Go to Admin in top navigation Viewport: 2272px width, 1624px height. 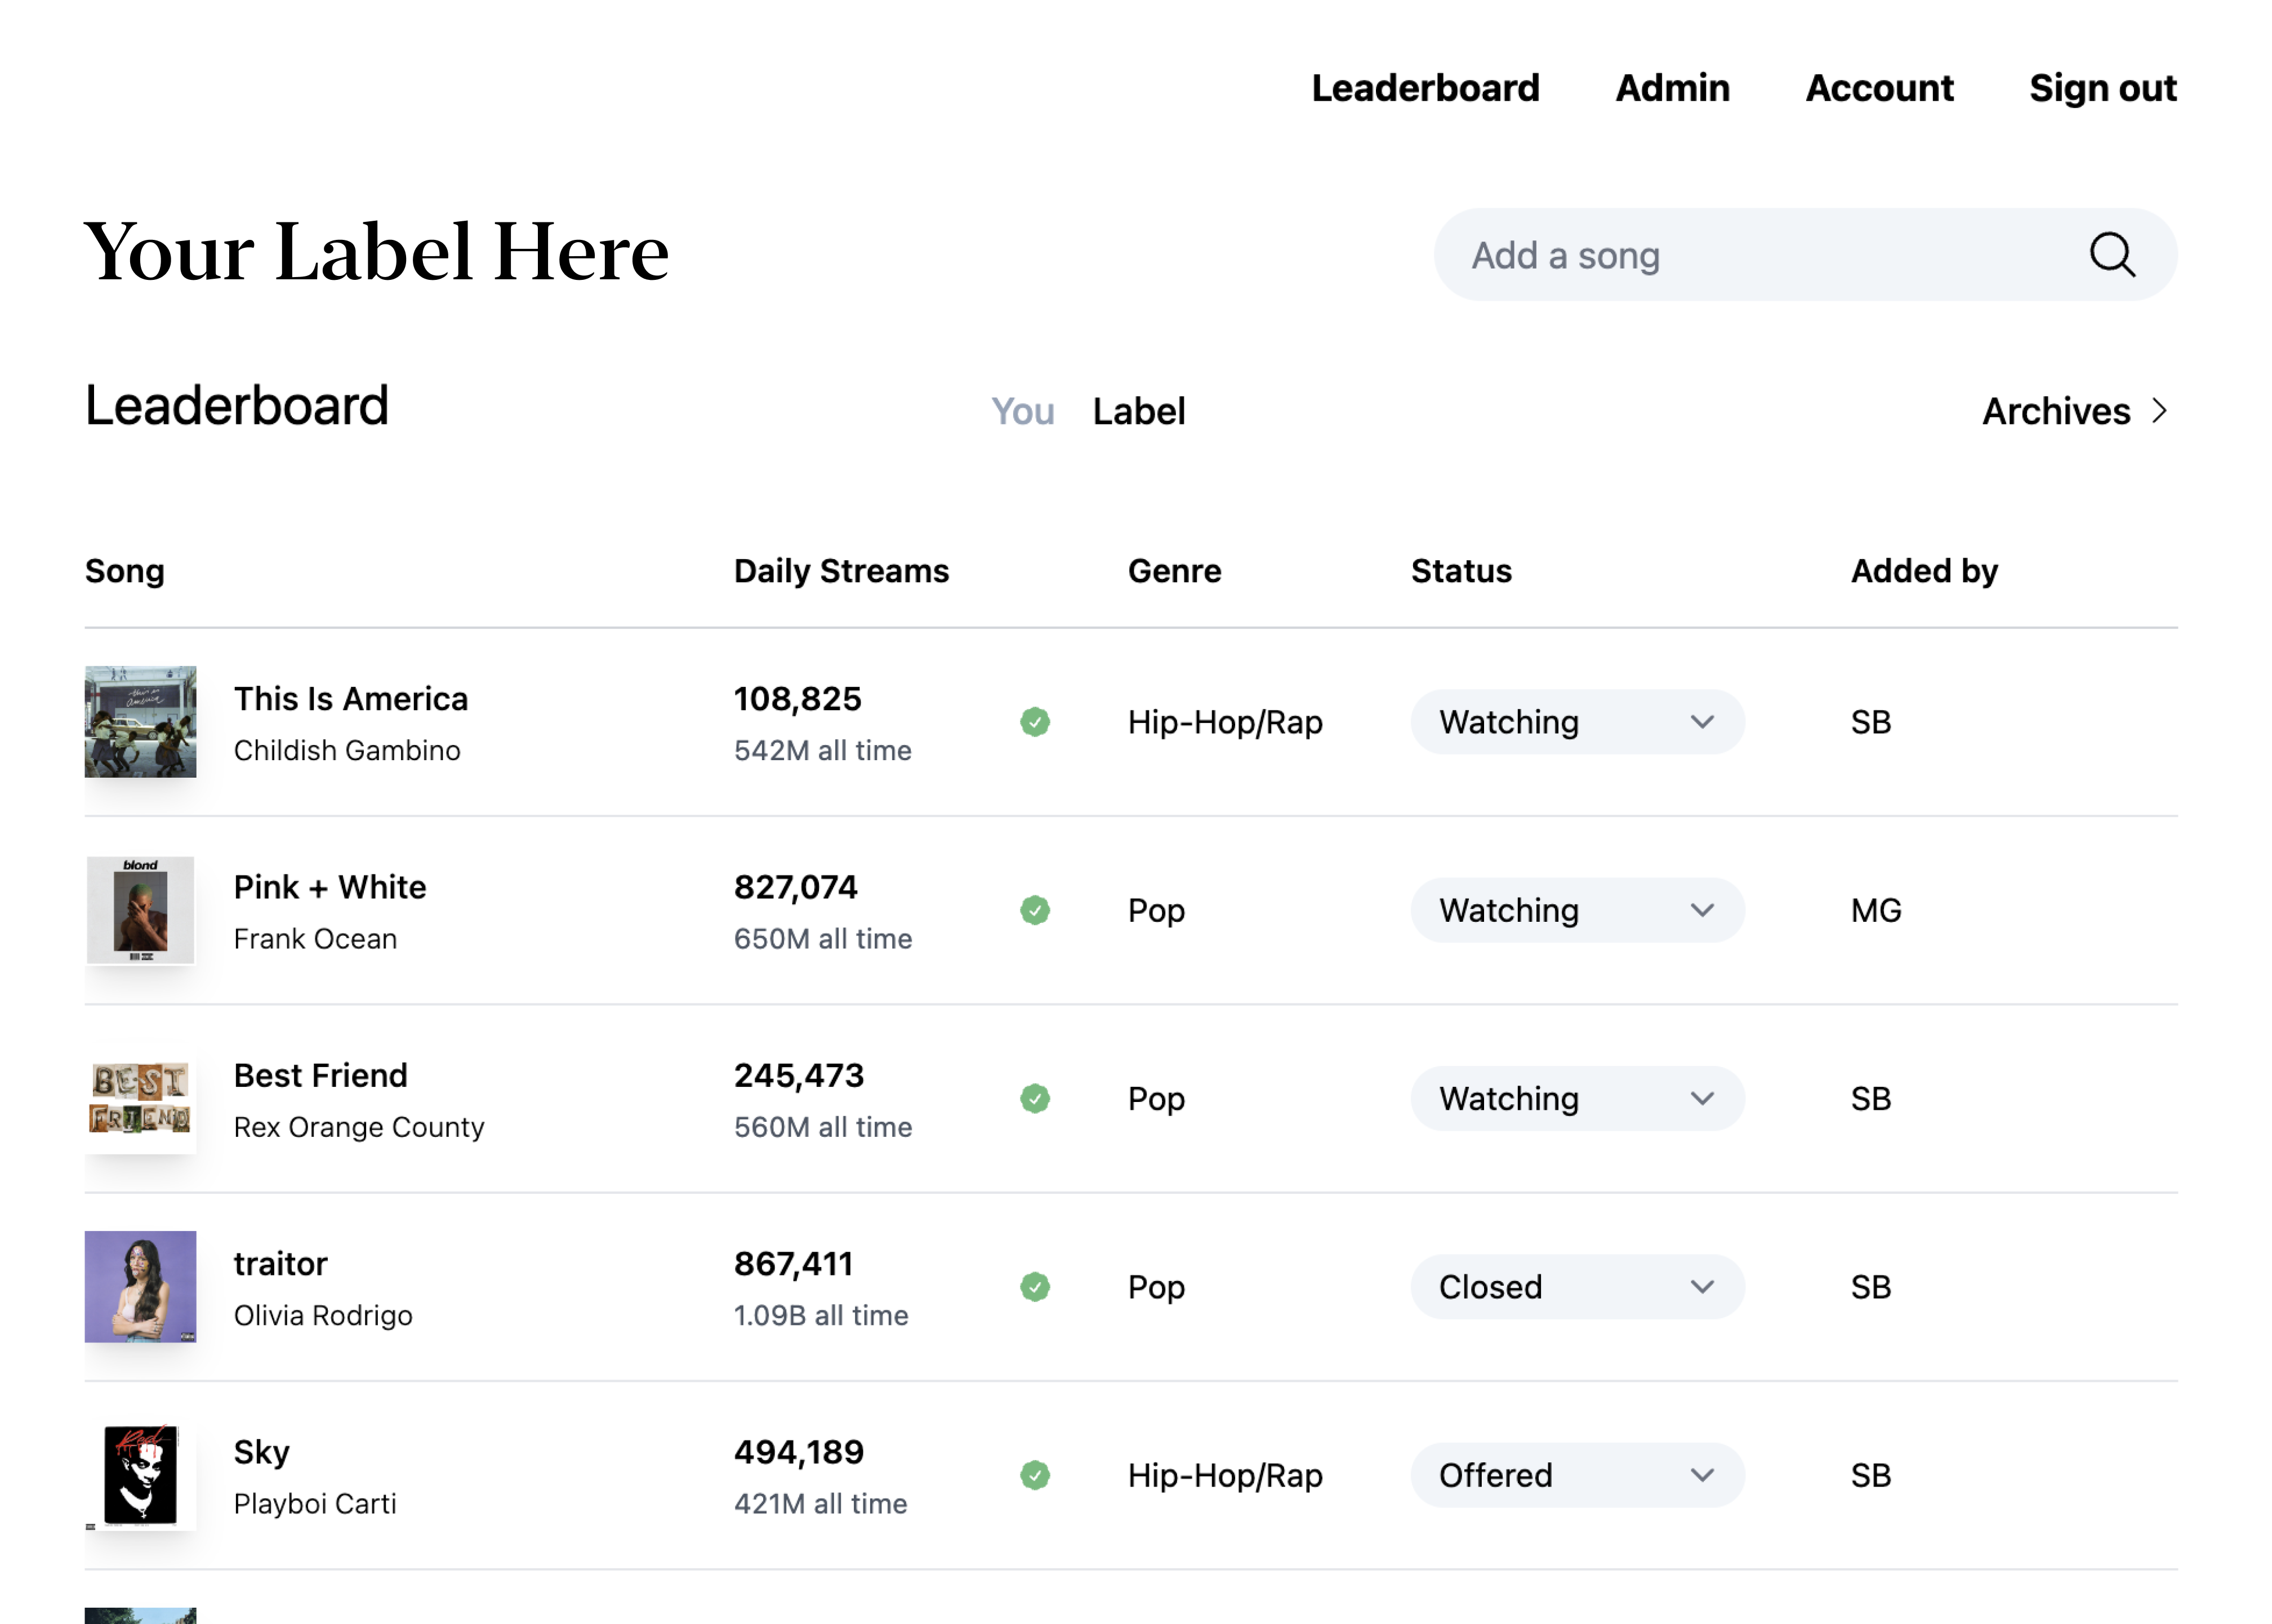click(1672, 88)
